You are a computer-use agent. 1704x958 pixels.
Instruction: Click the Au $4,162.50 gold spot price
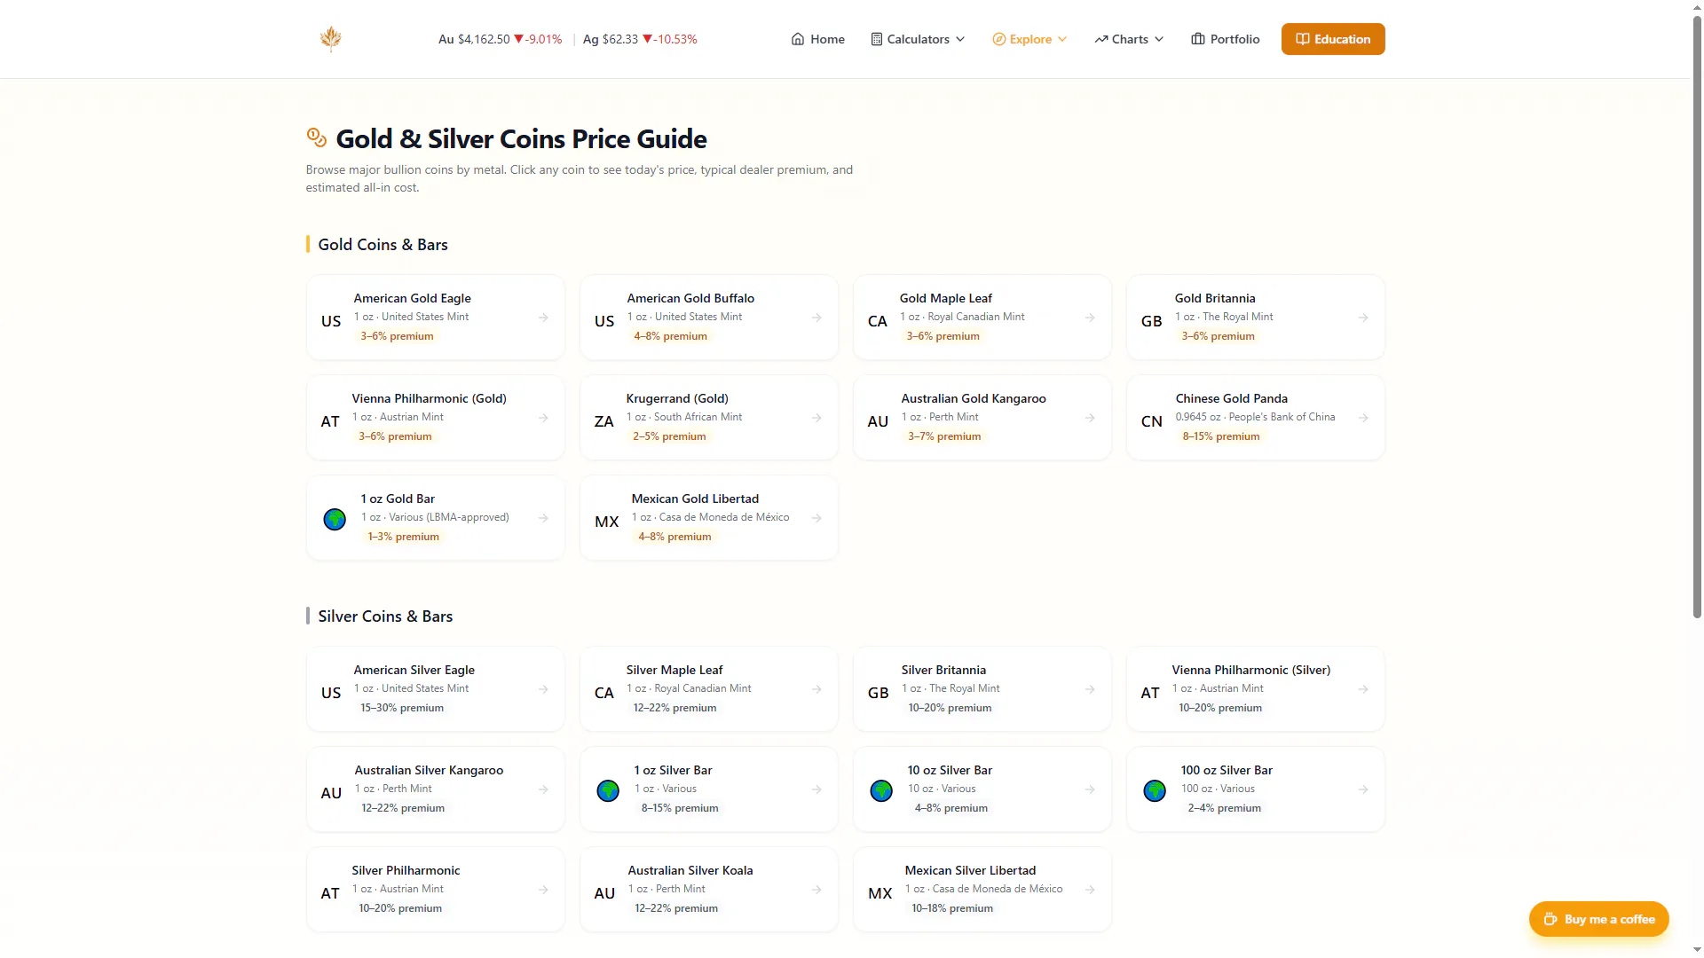(474, 39)
